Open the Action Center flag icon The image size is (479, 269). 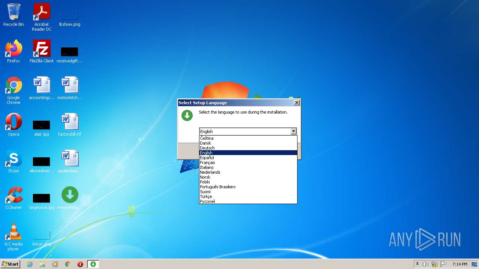[x=443, y=264]
